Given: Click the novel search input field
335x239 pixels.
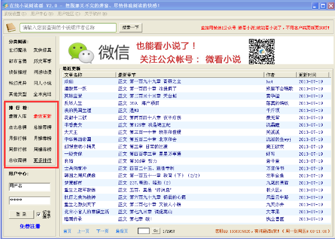Looking at the screenshot, I should [68, 28].
